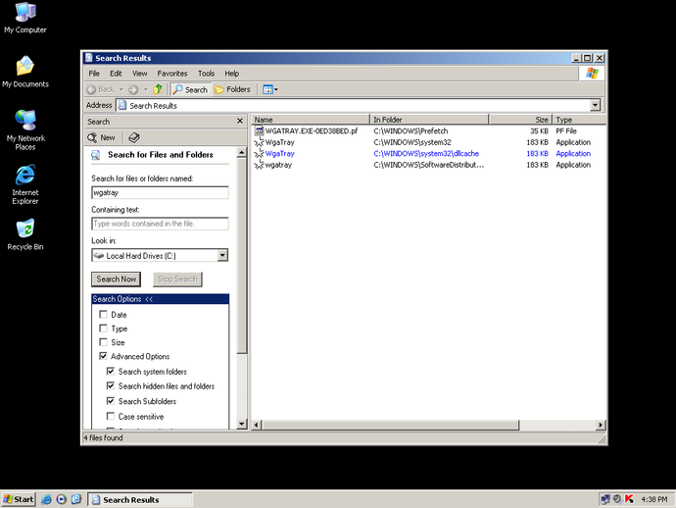Viewport: 676px width, 508px height.
Task: Toggle the Size search option checkbox
Action: [104, 342]
